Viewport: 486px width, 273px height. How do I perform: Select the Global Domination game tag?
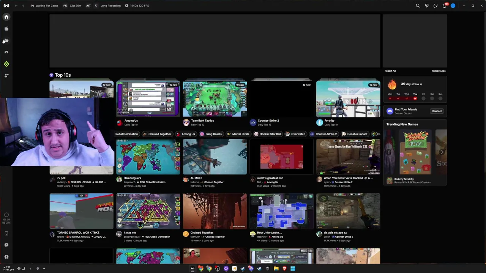click(126, 134)
